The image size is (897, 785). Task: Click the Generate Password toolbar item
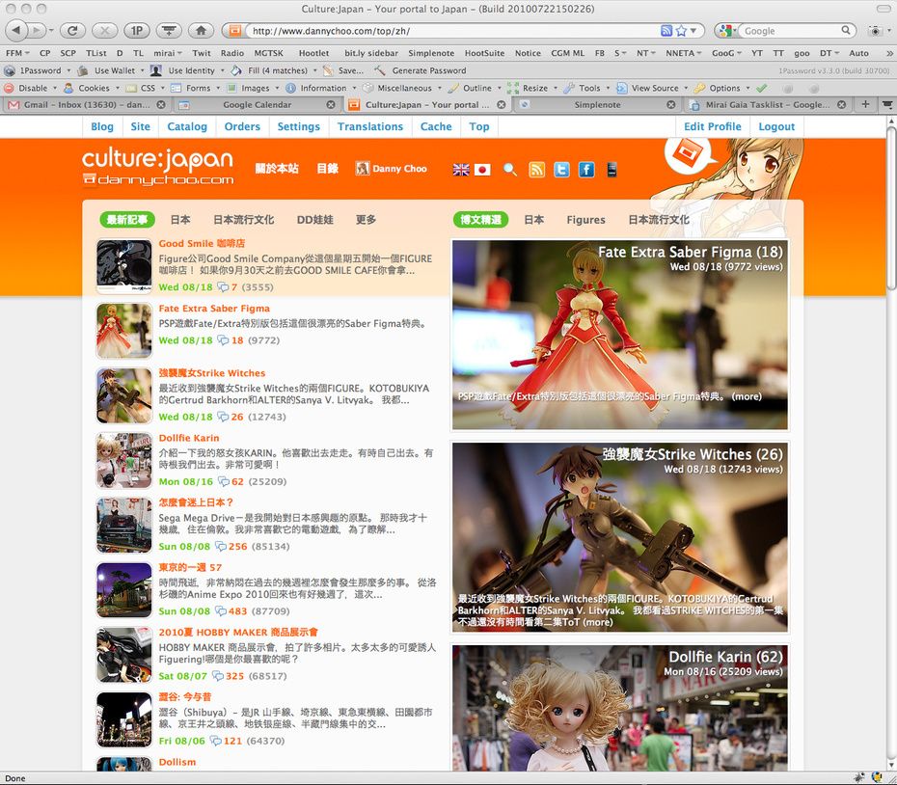click(421, 71)
